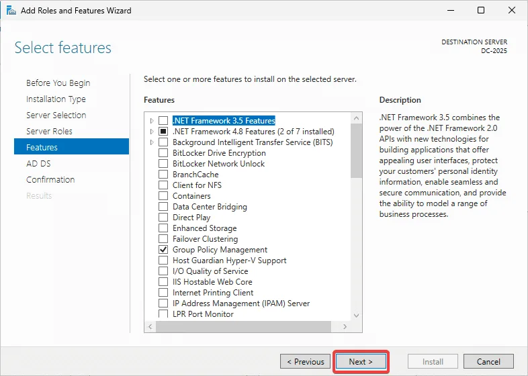This screenshot has height=376, width=528.
Task: Click the vertical scrollbar down arrow
Action: click(357, 315)
